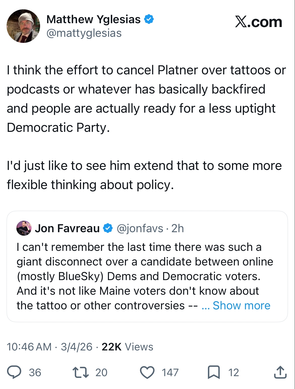Viewport: 295px width, 389px height.
Task: Open Matthew Yglesias' profile picture
Action: click(x=23, y=26)
